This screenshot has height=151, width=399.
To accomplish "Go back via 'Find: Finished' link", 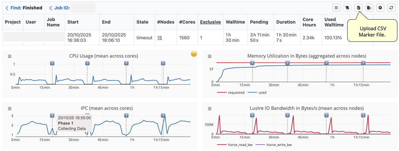I will [x=24, y=8].
